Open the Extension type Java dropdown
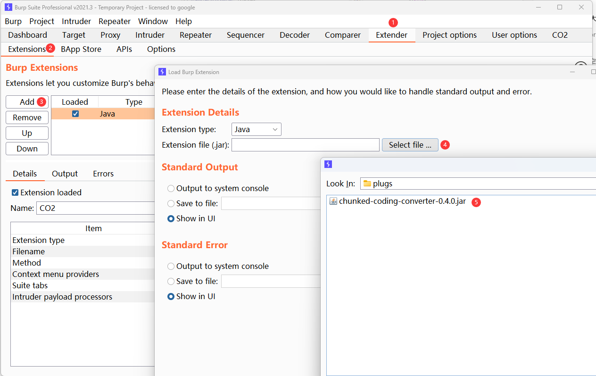 [x=256, y=129]
